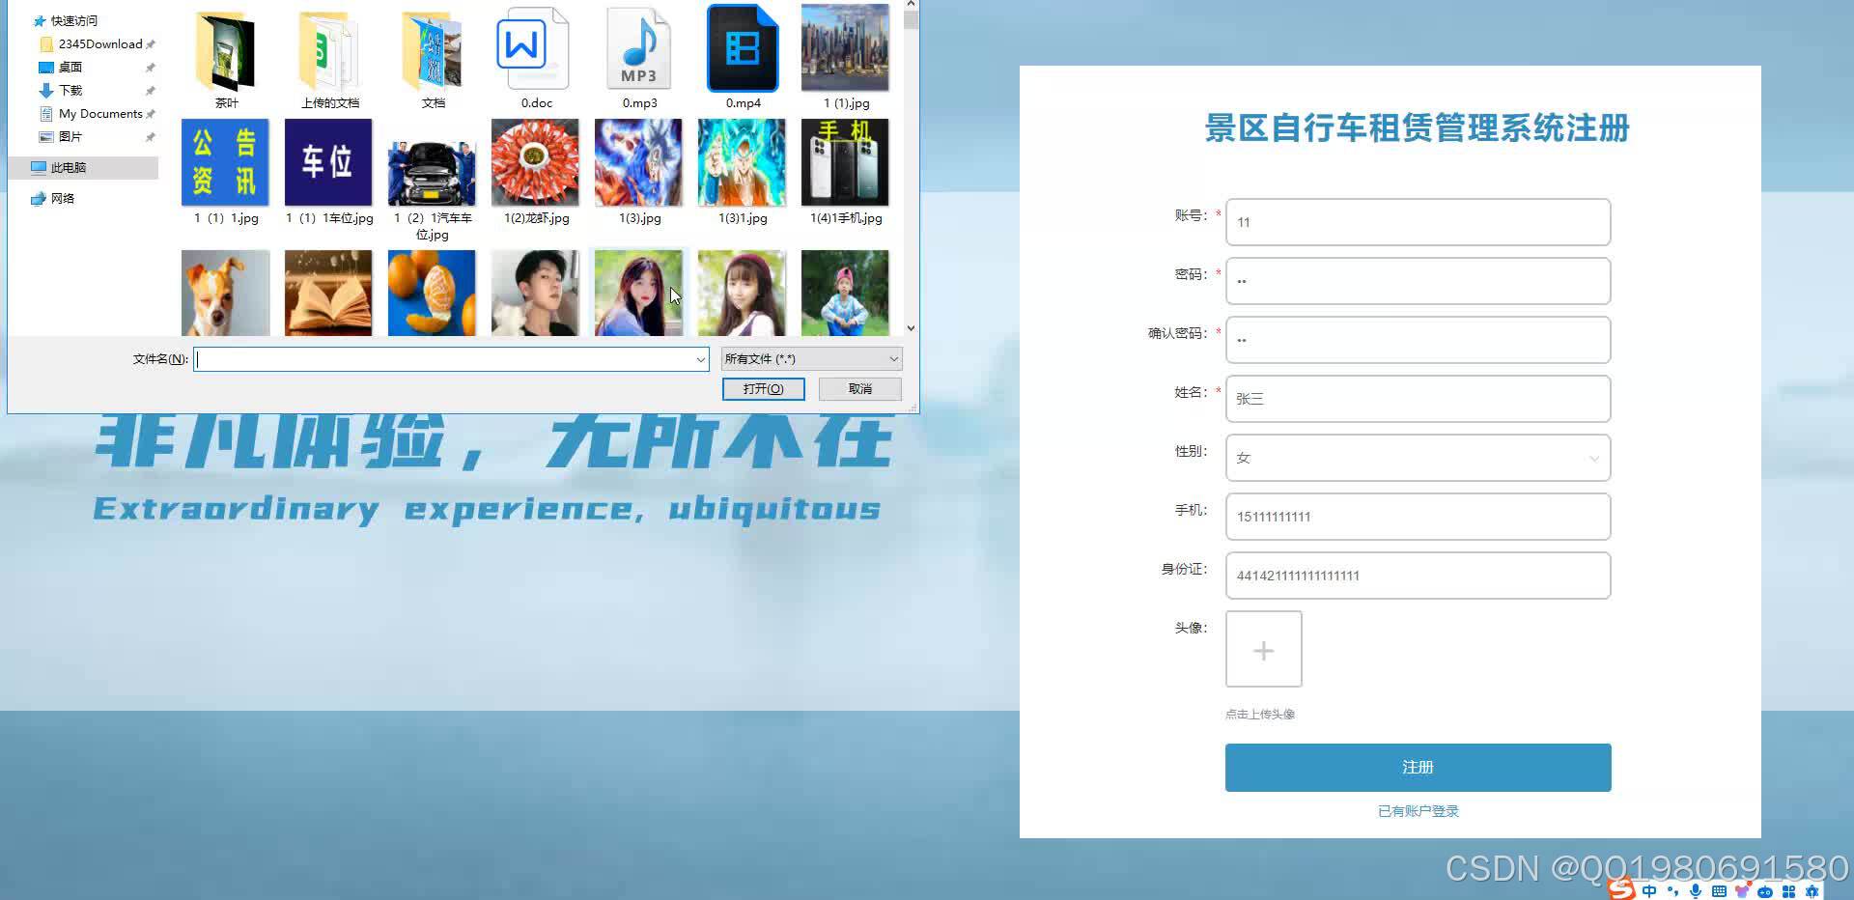Toggle 中/英 input mode in tray
This screenshot has width=1854, height=900.
point(1649,889)
